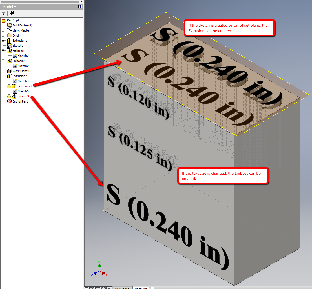Close the Model browser panel
The width and height of the screenshot is (312, 289).
click(81, 2)
